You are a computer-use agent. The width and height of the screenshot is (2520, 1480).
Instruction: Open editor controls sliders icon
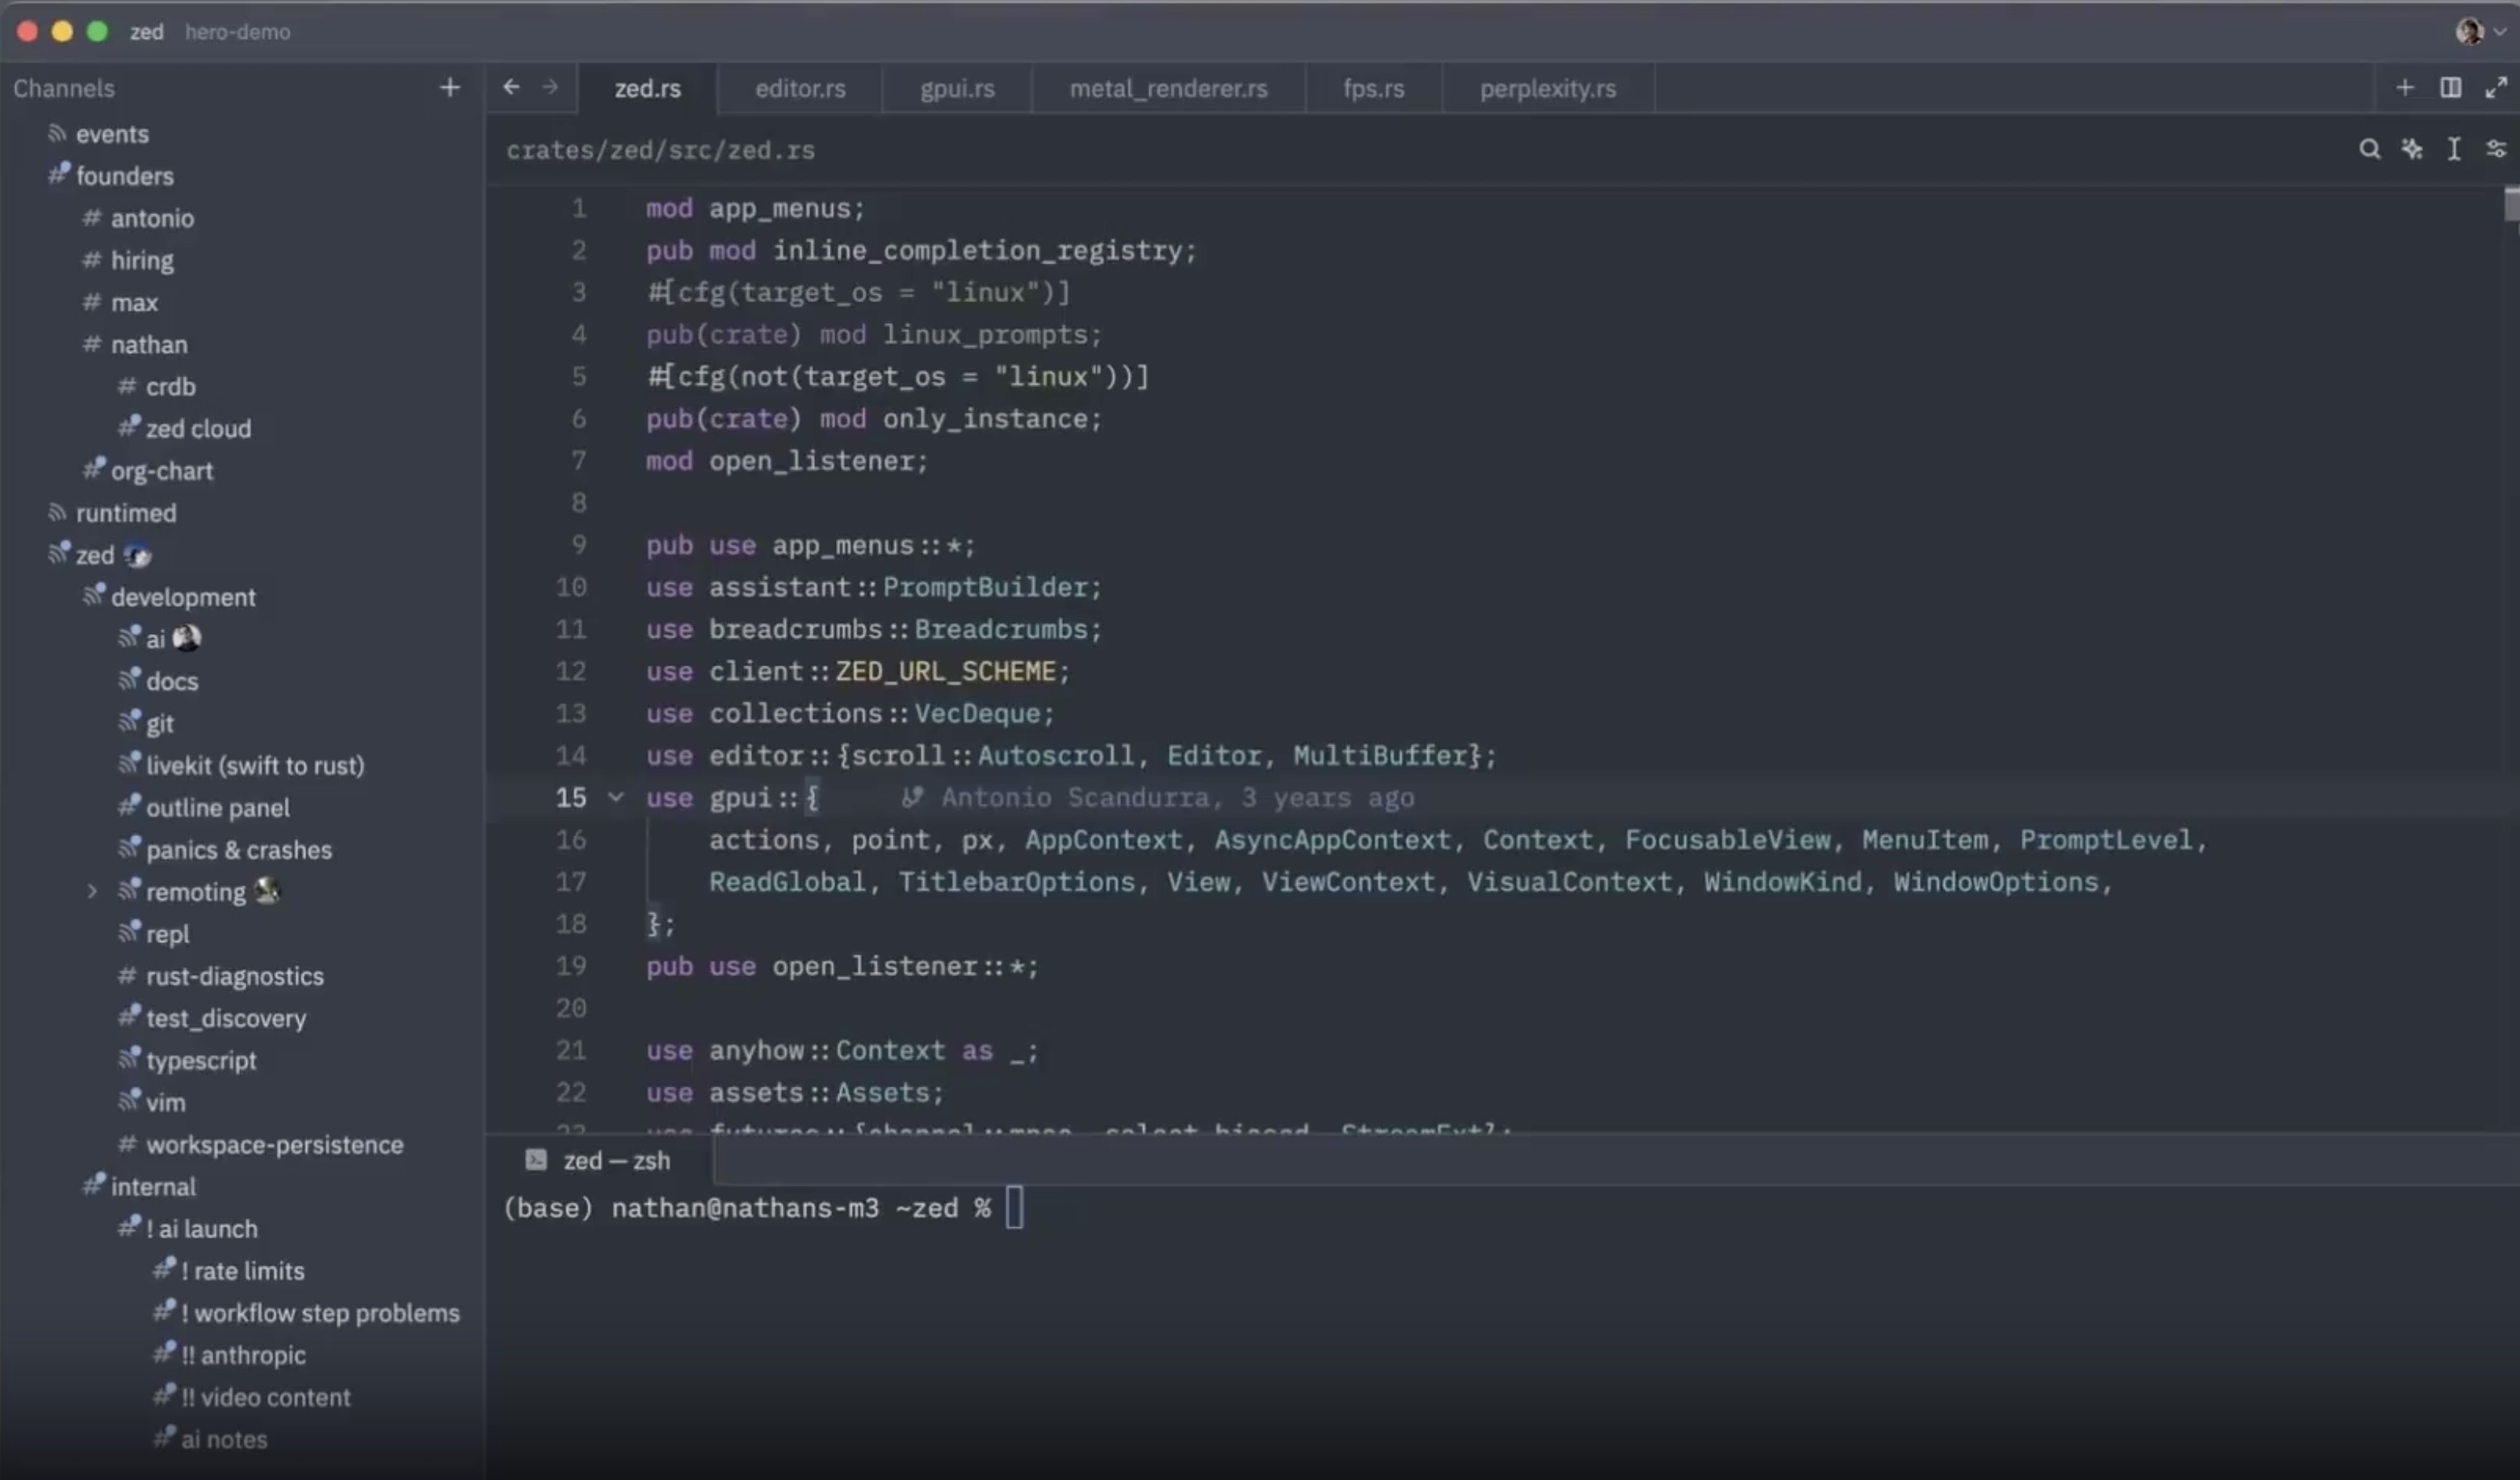point(2496,150)
